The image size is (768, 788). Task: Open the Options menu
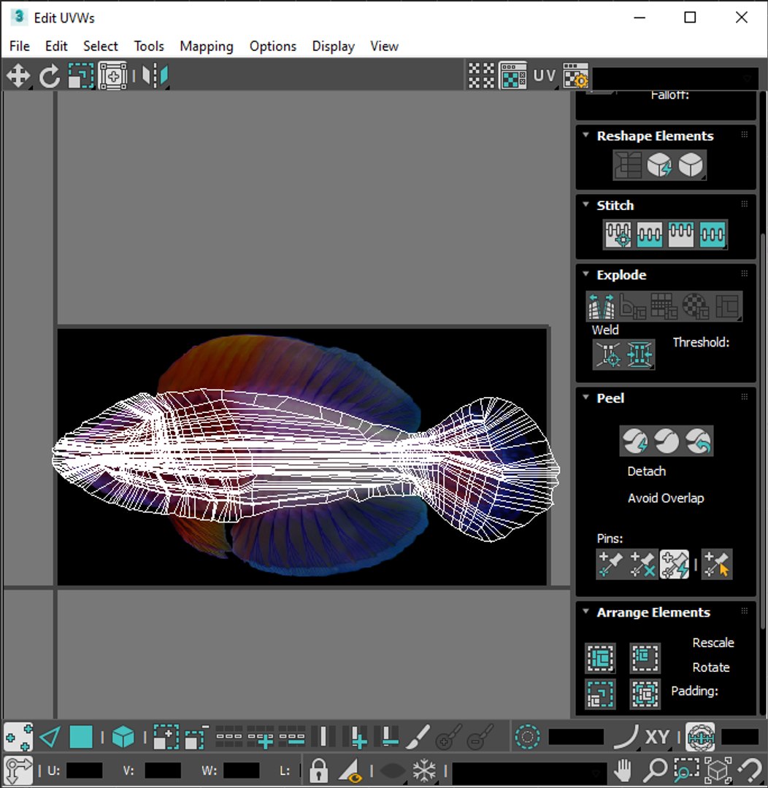tap(273, 46)
